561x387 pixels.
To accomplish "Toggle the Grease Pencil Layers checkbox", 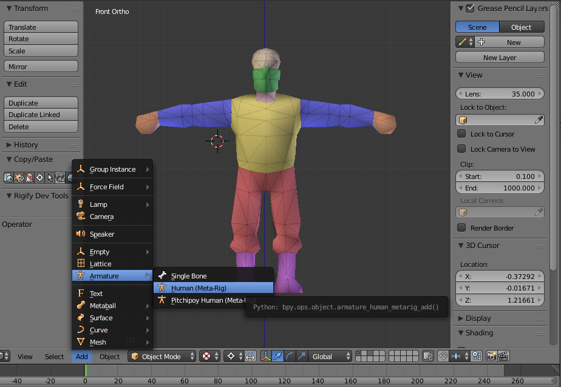I will click(470, 8).
